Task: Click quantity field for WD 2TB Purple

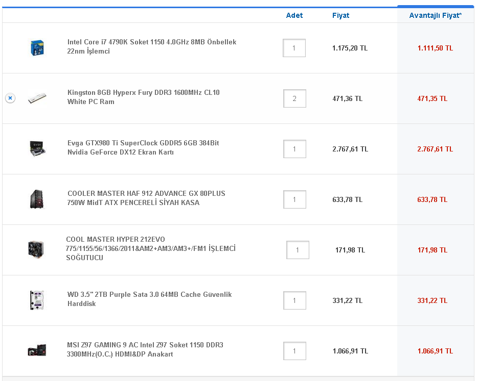Action: pyautogui.click(x=294, y=300)
